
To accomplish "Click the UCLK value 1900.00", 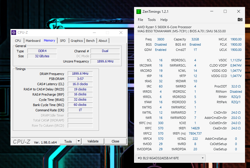I will 236,50.
